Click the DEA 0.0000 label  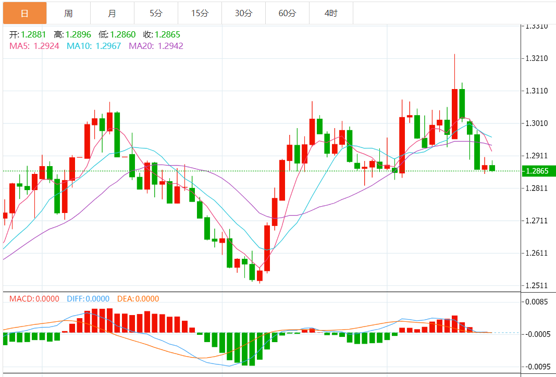coord(138,299)
